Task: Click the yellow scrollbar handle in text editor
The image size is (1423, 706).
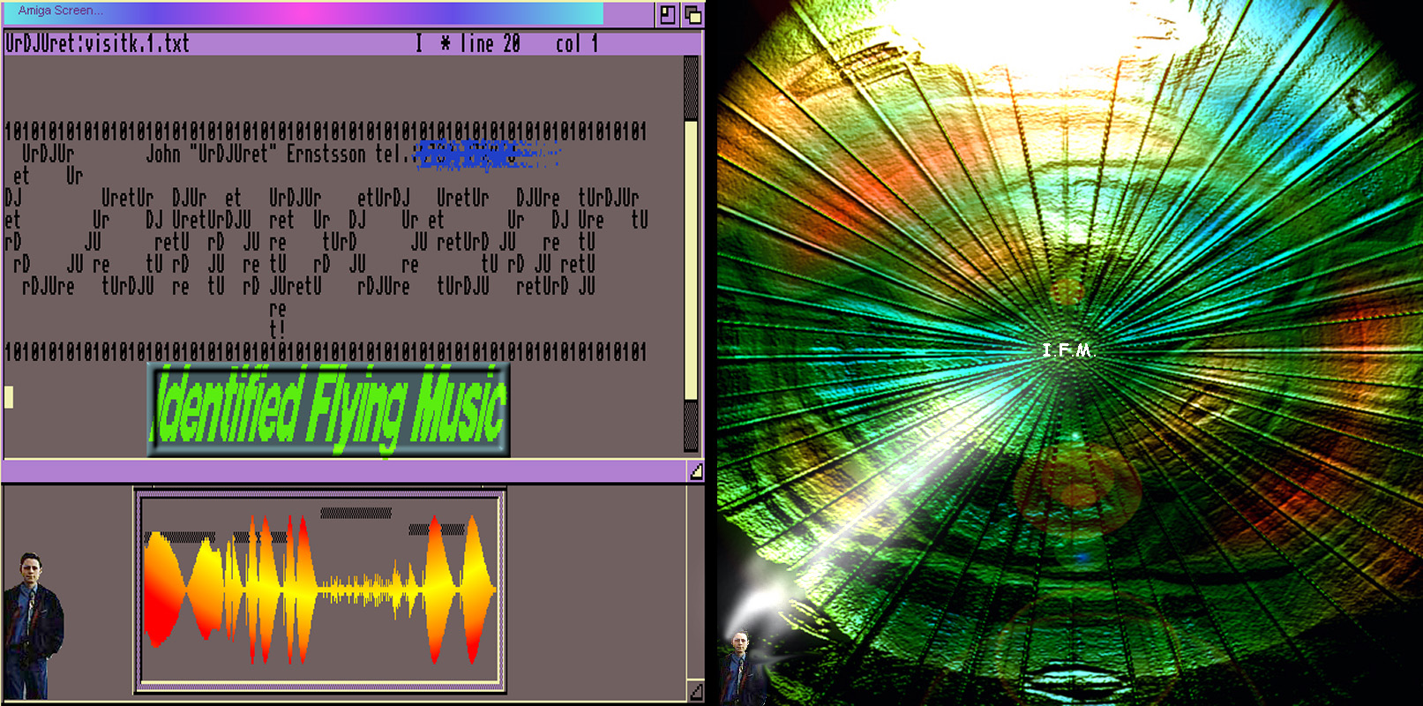Action: [691, 260]
